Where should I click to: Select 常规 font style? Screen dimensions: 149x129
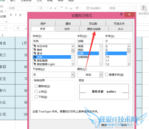[88, 46]
